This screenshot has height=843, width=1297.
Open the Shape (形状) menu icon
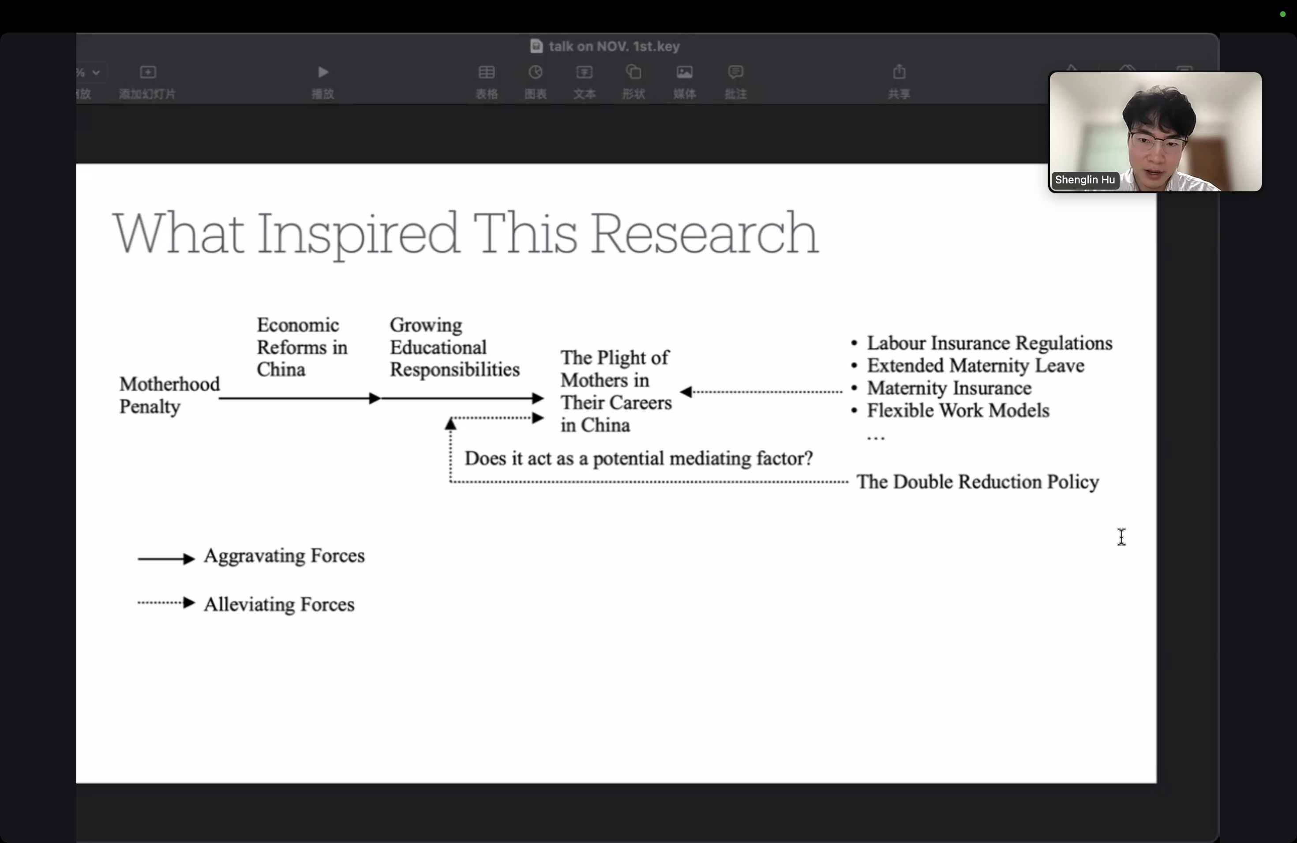click(634, 72)
